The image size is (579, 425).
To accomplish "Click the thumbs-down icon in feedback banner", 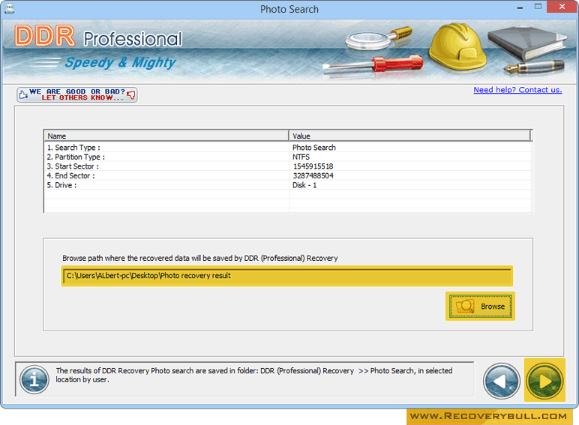I will (x=130, y=95).
